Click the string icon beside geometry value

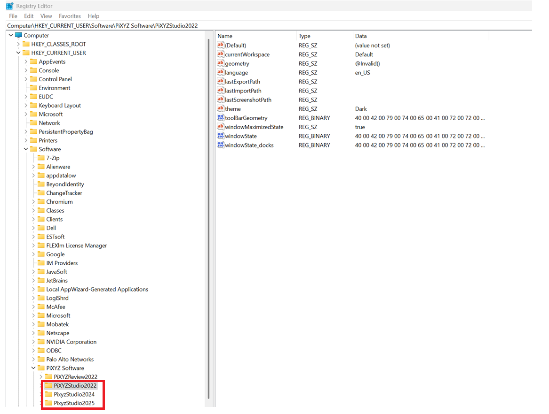coord(220,63)
